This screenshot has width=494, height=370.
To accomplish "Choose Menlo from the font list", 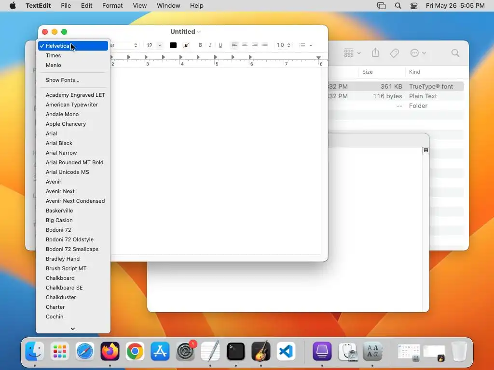I will click(73, 65).
